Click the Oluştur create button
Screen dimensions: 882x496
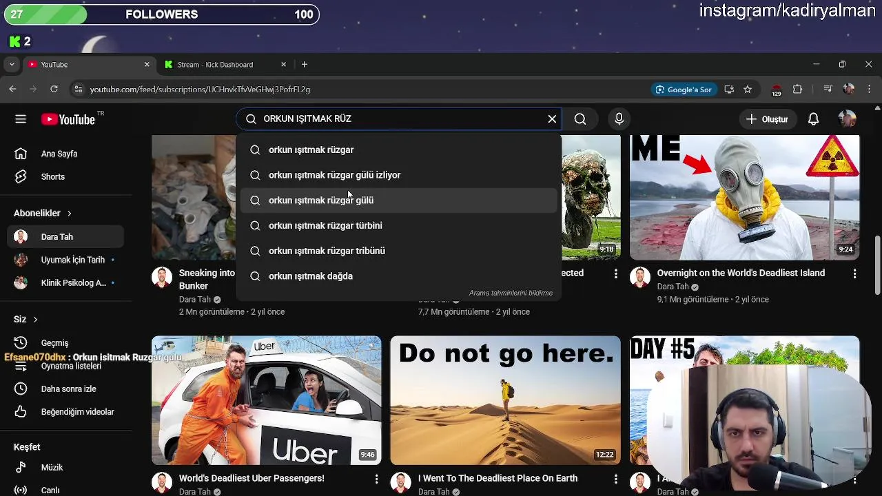pos(768,119)
